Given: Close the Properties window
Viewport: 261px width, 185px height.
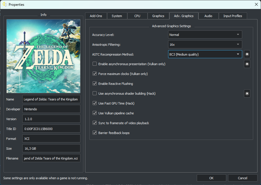Looking at the screenshot, I should [x=256, y=4].
